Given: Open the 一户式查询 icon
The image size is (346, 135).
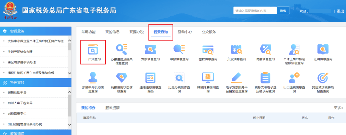Looking at the screenshot, I should [93, 49].
